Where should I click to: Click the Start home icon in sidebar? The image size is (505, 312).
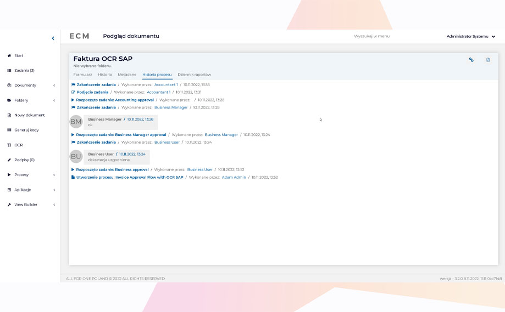coord(9,55)
